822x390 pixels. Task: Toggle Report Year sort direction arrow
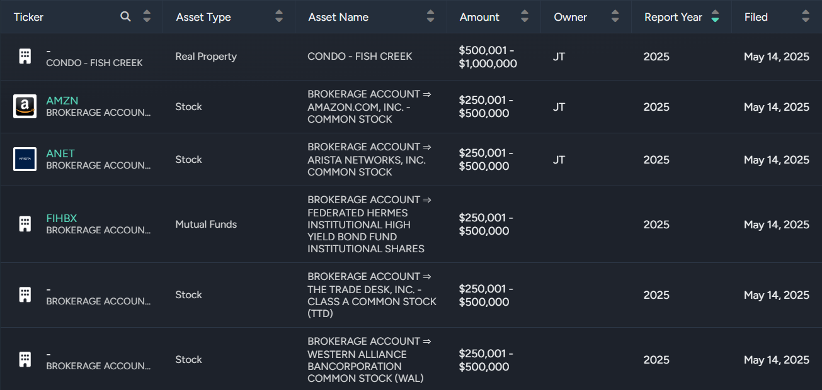click(x=715, y=17)
